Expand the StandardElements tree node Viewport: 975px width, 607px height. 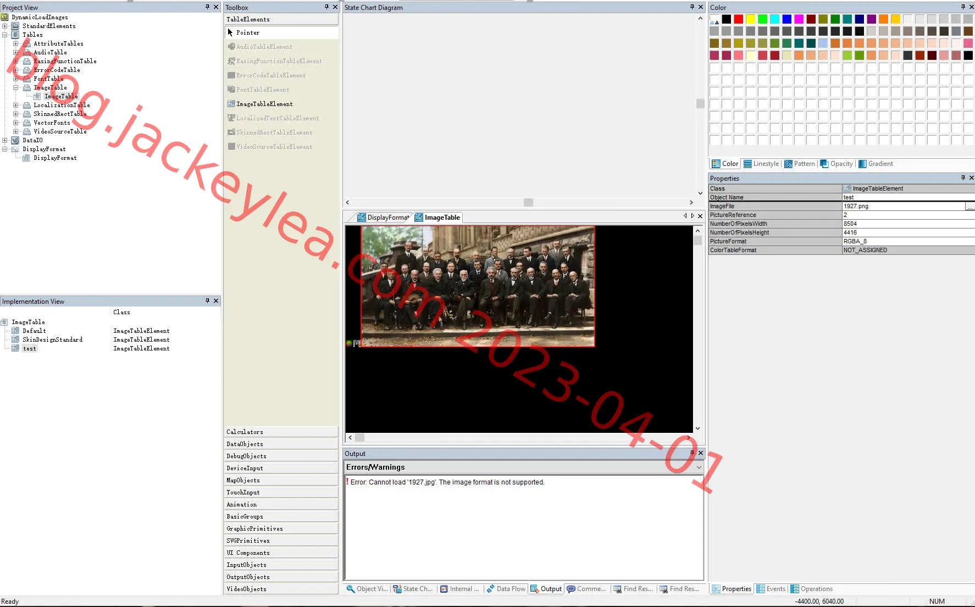(5, 26)
